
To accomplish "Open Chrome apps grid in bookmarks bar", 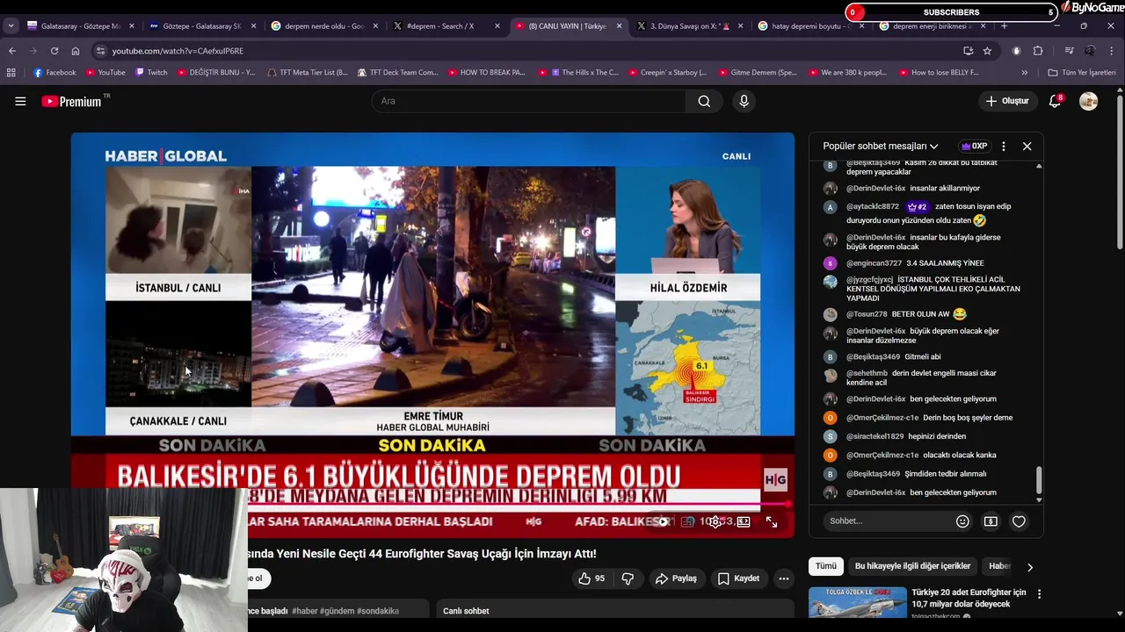I will (x=11, y=73).
